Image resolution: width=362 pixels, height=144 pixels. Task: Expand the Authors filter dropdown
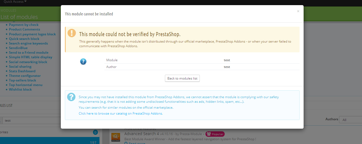[351, 120]
